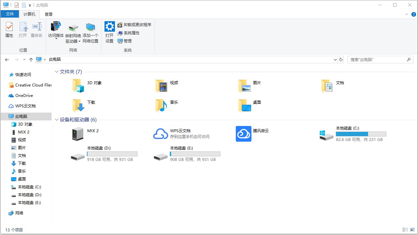Select the MIX 2 device in main pane
Screen dimensions: 418x235
[85, 134]
